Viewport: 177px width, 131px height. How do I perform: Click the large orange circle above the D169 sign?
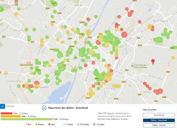(88, 33)
